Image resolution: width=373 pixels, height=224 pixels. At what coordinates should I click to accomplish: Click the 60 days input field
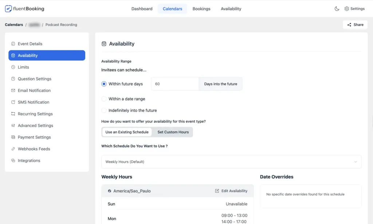pyautogui.click(x=175, y=84)
